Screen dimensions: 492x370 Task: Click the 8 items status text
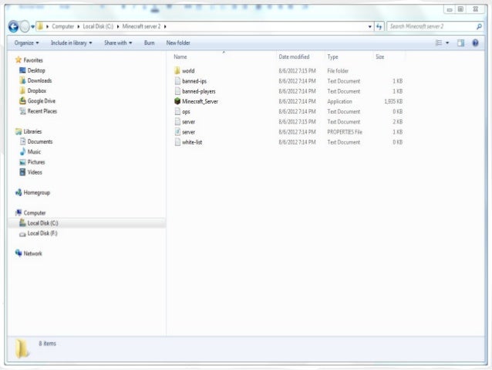pos(47,343)
